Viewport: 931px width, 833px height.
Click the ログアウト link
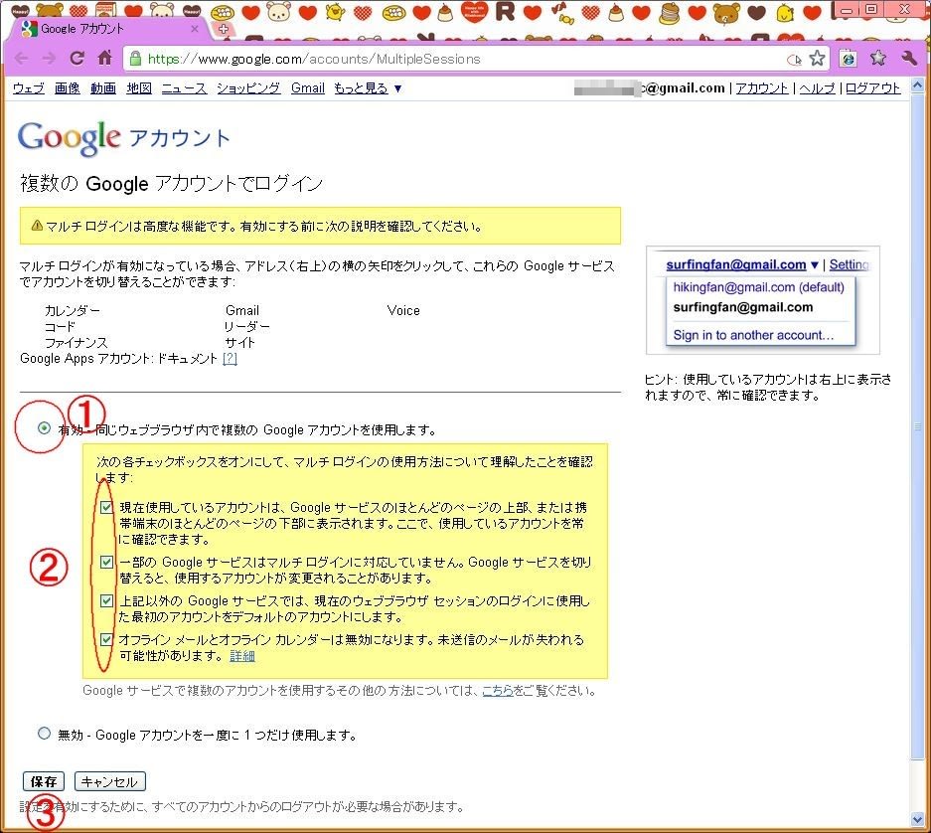pos(872,88)
